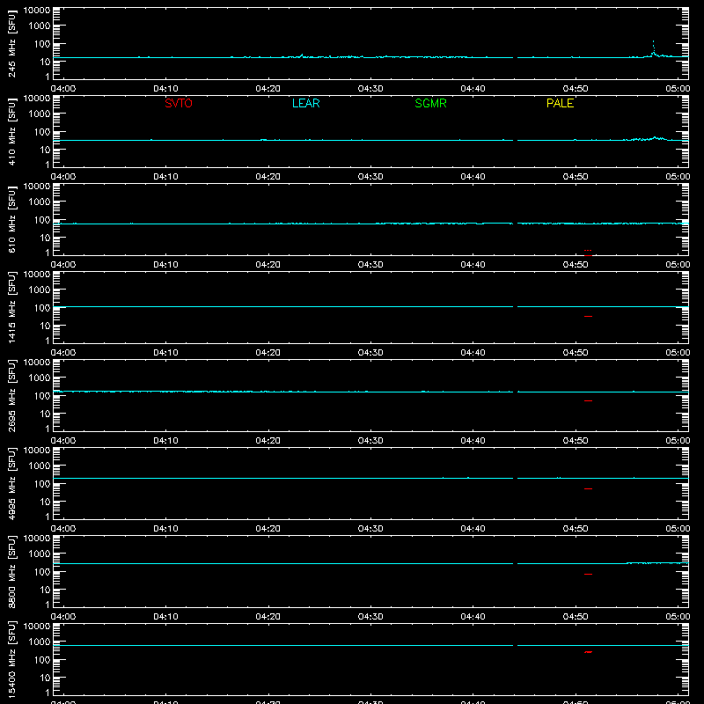Click 04:00 label under the 245 MHz panel
704x704 pixels.
[x=63, y=89]
